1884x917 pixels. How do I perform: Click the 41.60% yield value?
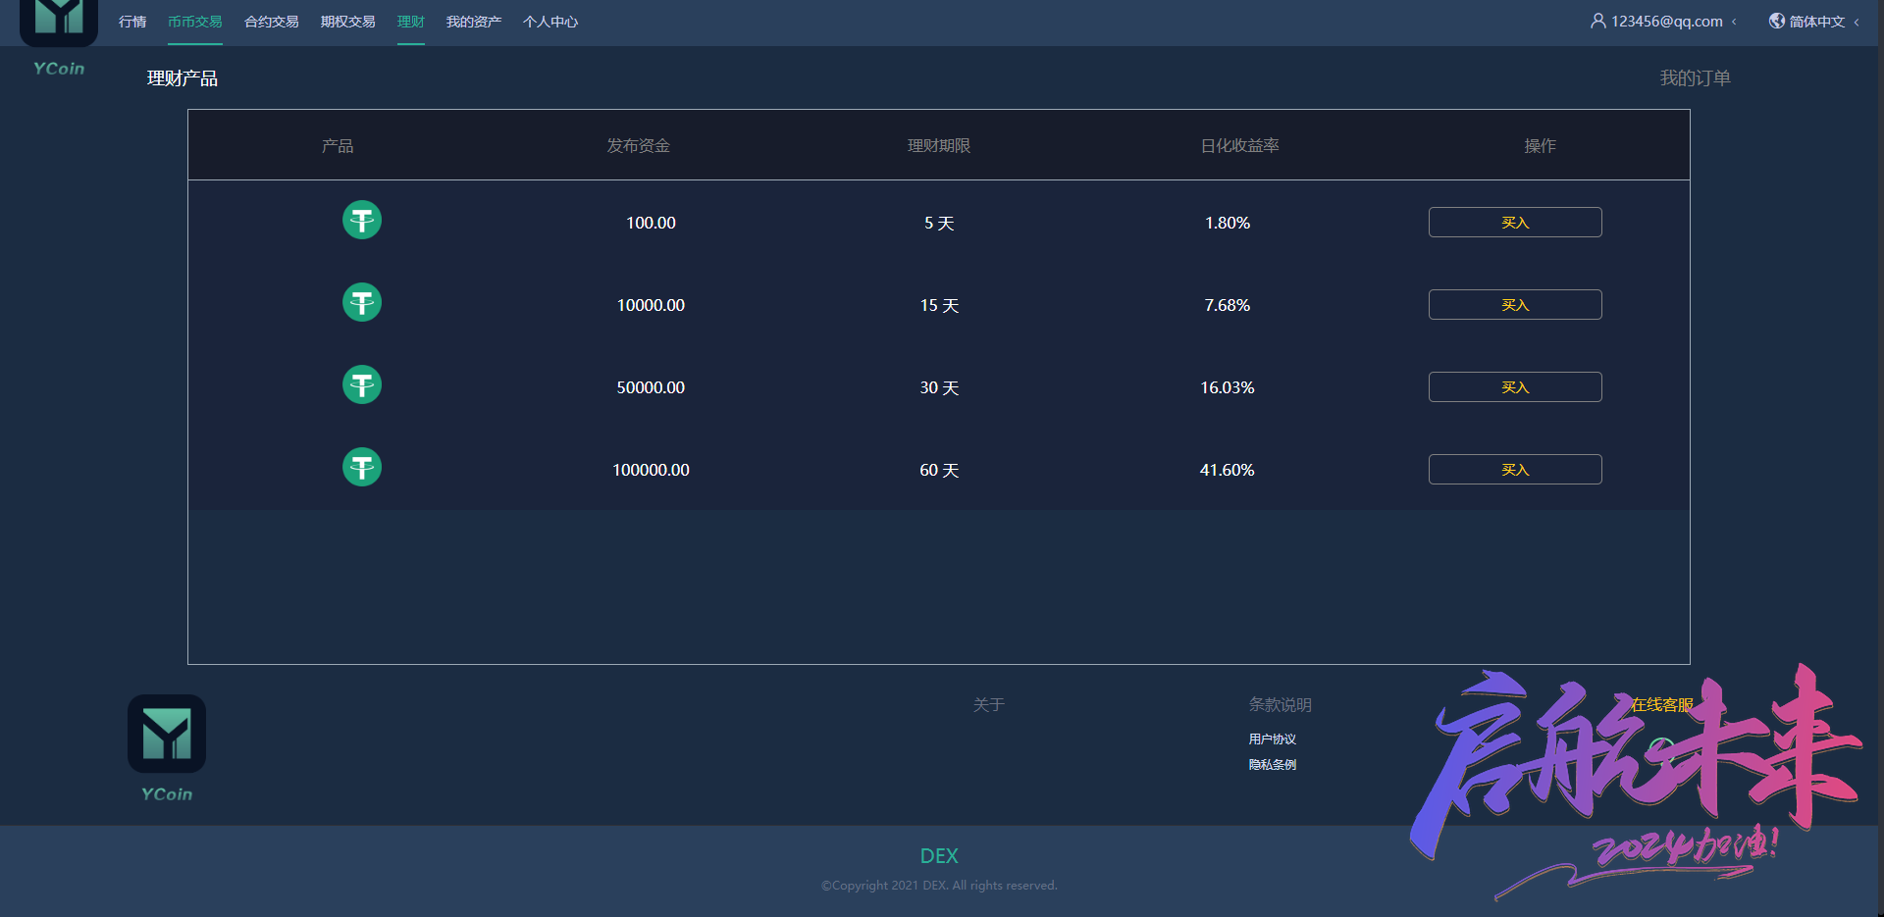[1227, 471]
